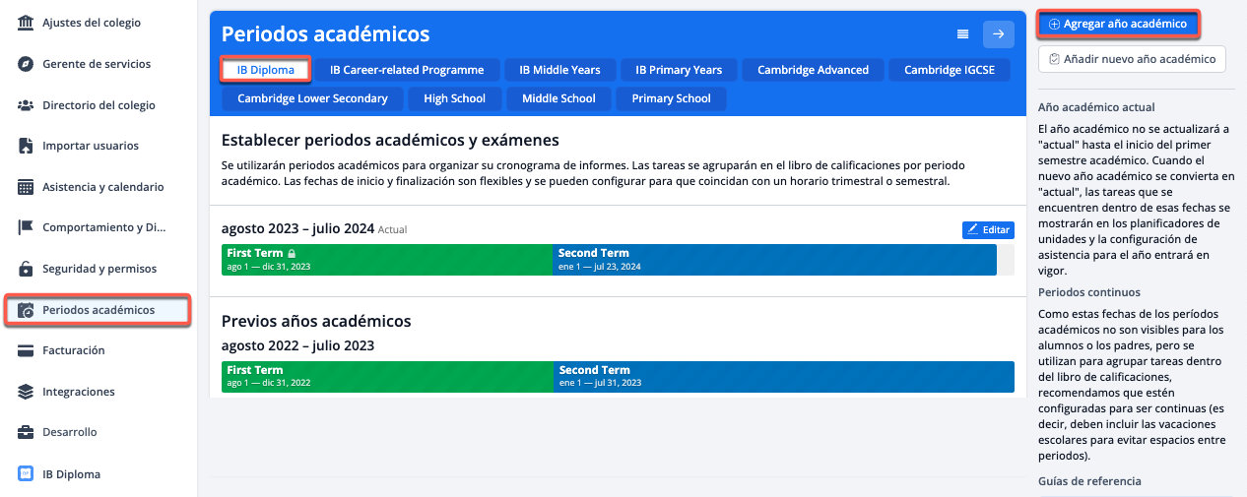Image resolution: width=1247 pixels, height=497 pixels.
Task: Open Facturación in the sidebar
Action: point(74,350)
